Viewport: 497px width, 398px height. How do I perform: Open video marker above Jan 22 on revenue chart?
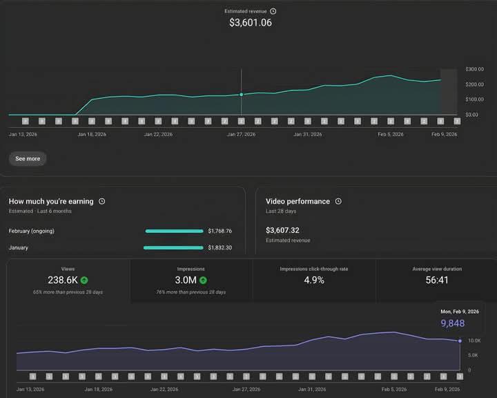(x=158, y=121)
